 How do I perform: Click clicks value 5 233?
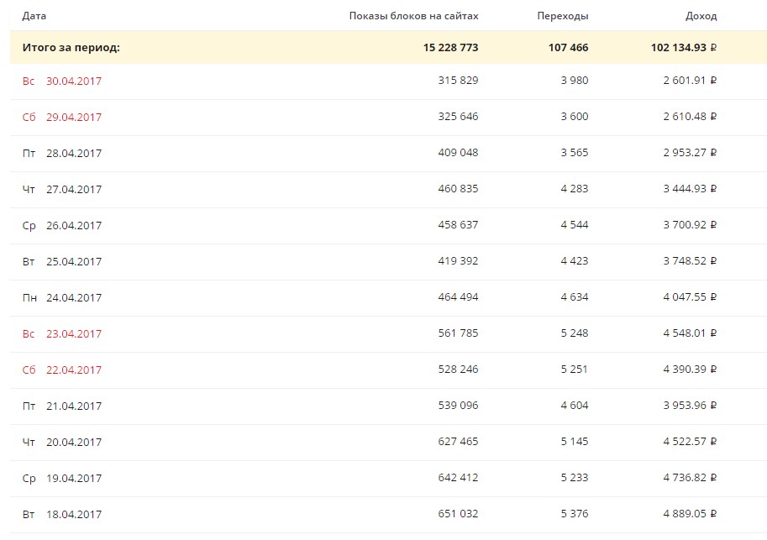[x=575, y=479]
